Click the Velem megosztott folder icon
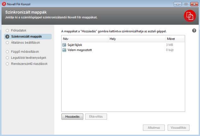This screenshot has width=200, height=136. point(64,50)
